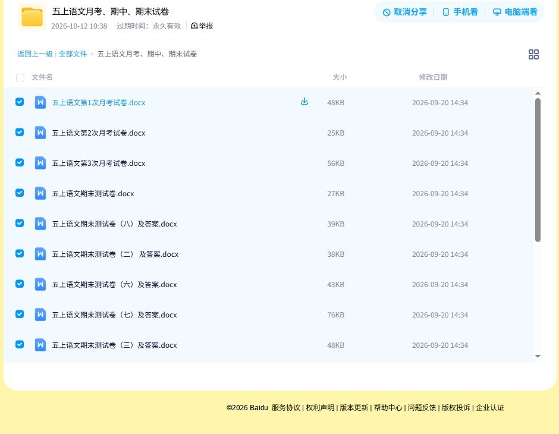Viewport: 559px width, 434px height.
Task: Open file 五上语文第3次月考试卷.docx
Action: point(99,163)
